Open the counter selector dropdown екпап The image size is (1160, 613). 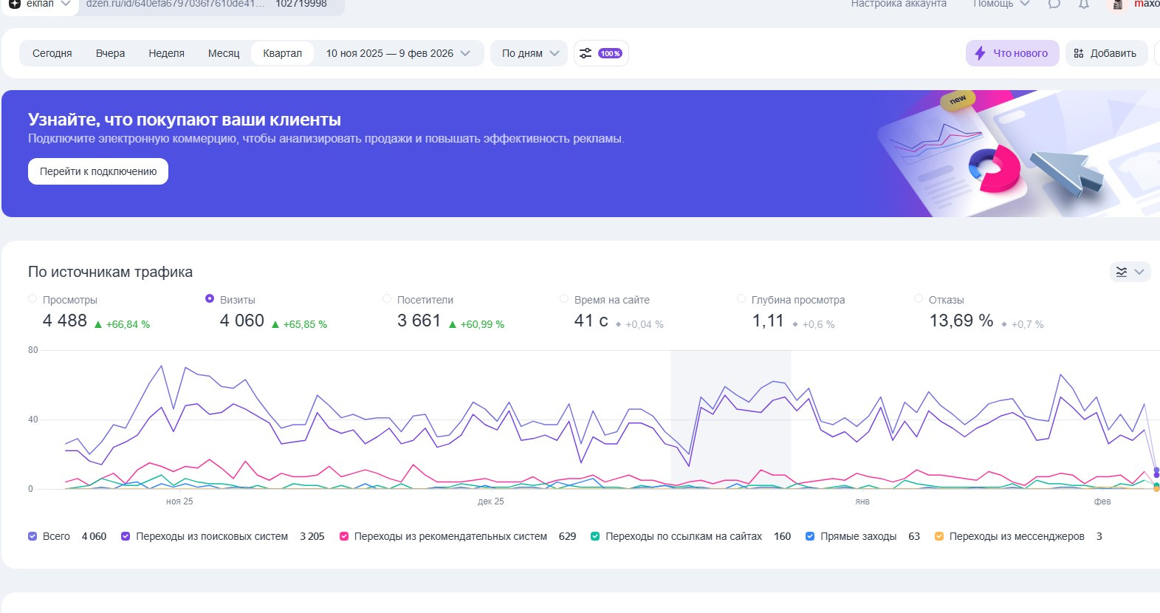pyautogui.click(x=41, y=4)
